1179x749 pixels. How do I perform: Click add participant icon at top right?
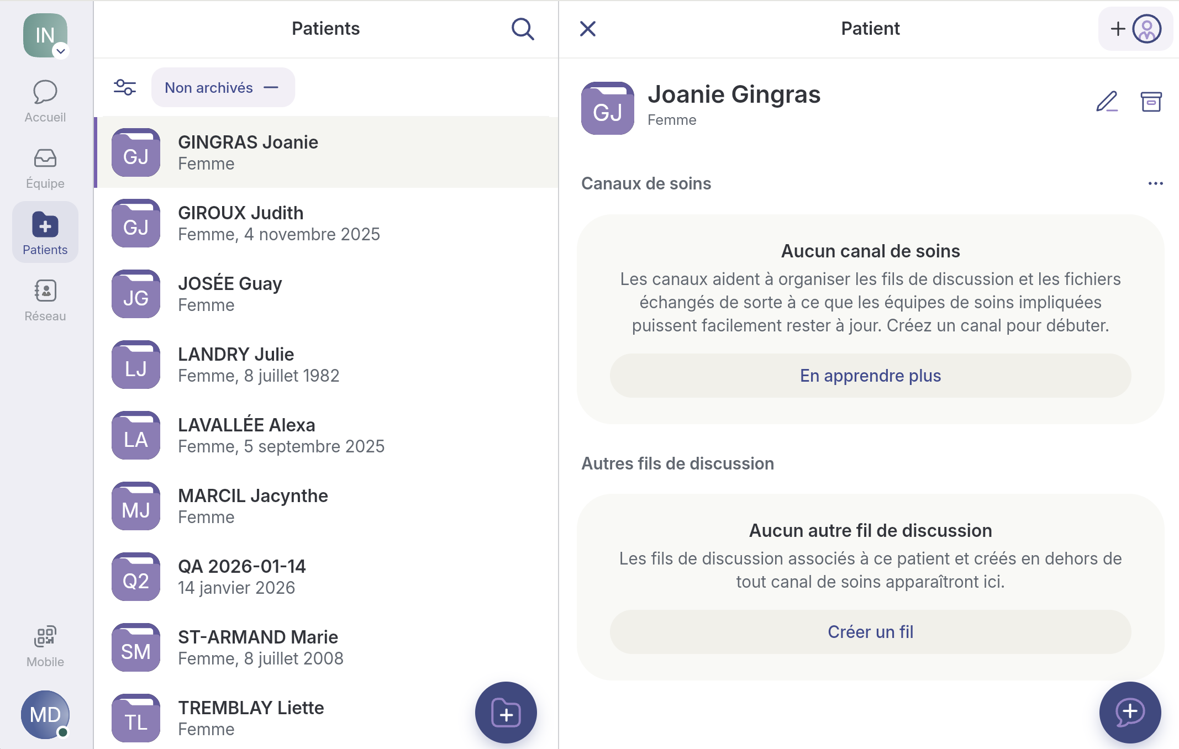tap(1136, 29)
